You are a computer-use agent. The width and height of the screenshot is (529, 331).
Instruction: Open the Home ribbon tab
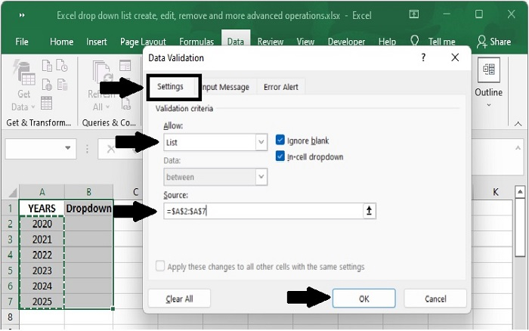point(61,42)
